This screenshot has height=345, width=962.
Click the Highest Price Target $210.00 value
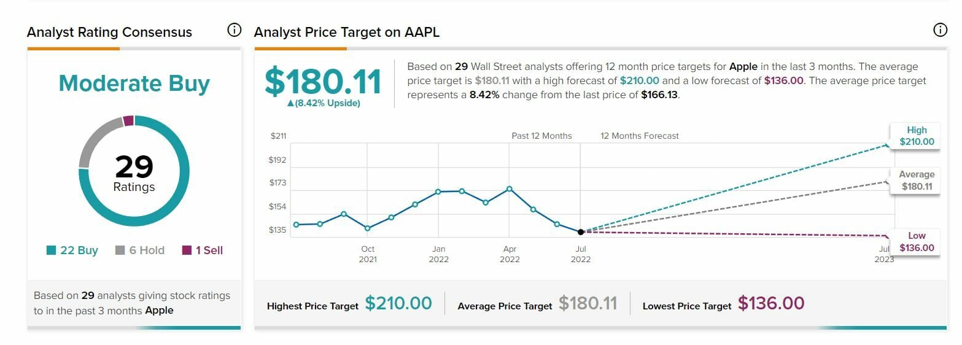click(x=398, y=303)
